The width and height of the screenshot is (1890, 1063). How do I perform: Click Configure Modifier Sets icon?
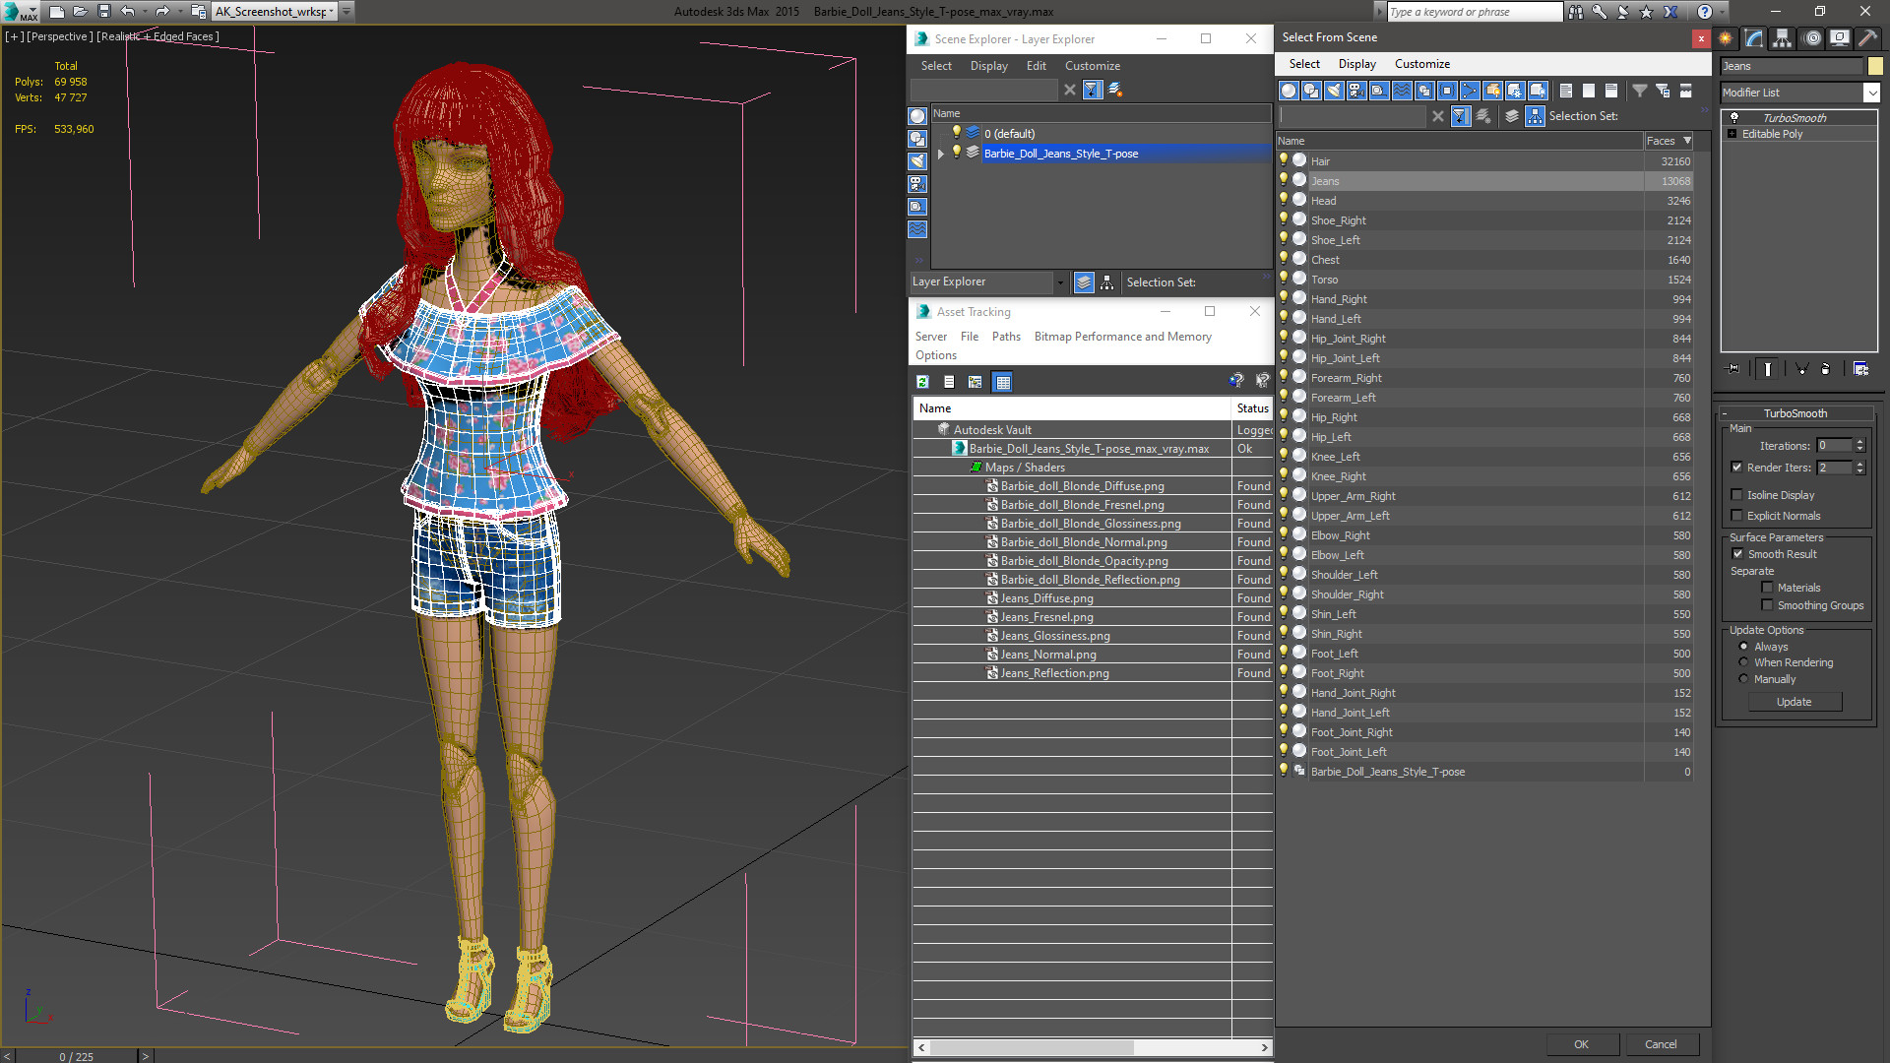pyautogui.click(x=1860, y=369)
